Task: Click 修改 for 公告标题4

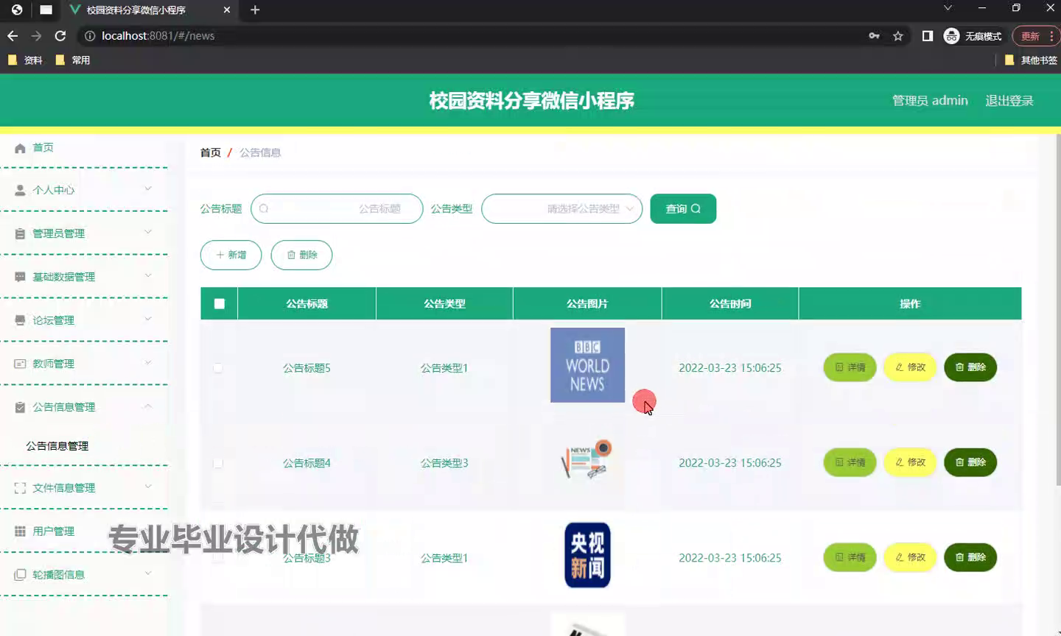Action: [910, 462]
